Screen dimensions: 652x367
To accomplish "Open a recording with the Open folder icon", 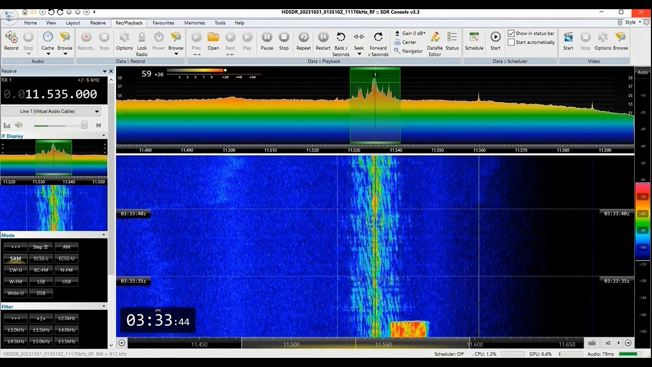I will tap(213, 37).
